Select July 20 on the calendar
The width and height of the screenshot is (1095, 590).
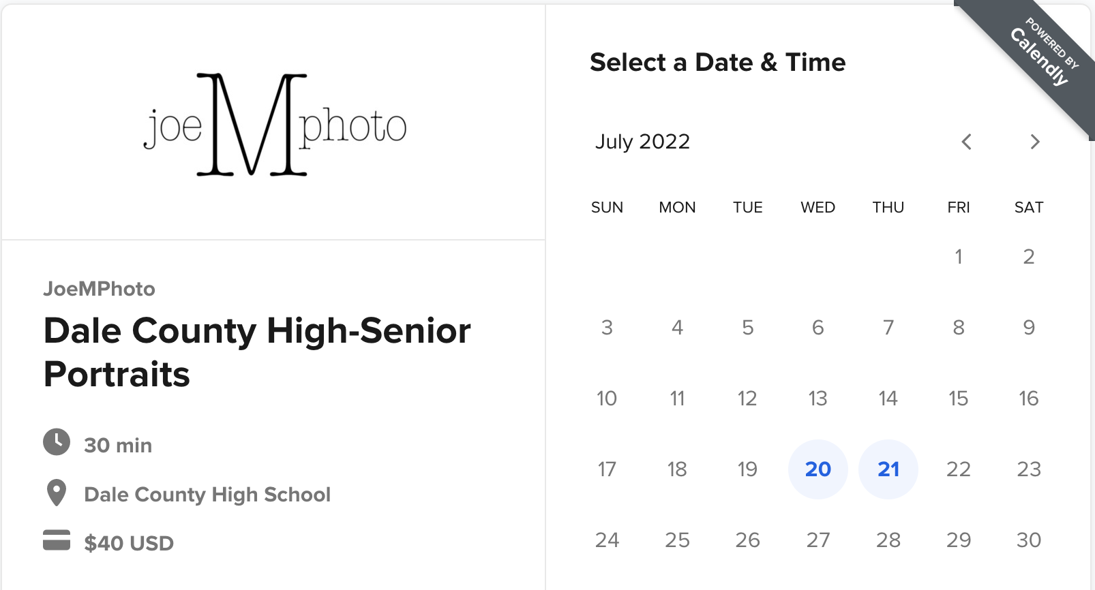point(818,469)
